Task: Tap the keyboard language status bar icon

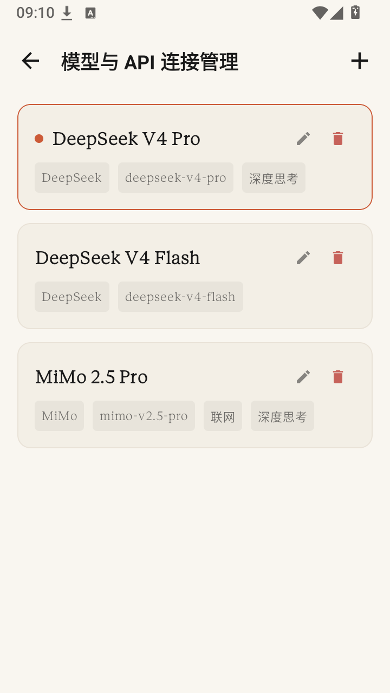Action: coord(90,13)
